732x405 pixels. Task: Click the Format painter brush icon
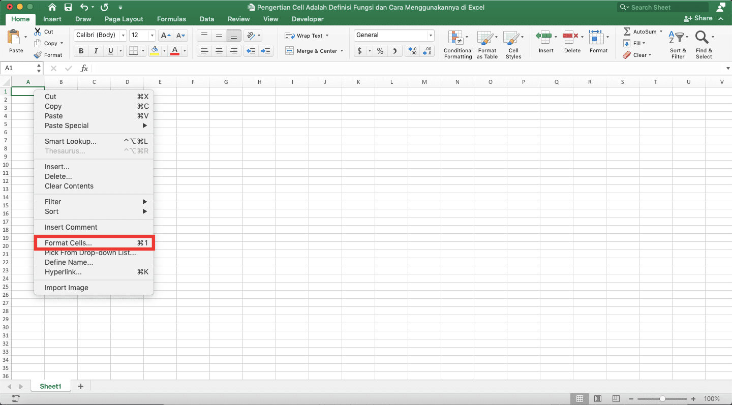[x=38, y=55]
